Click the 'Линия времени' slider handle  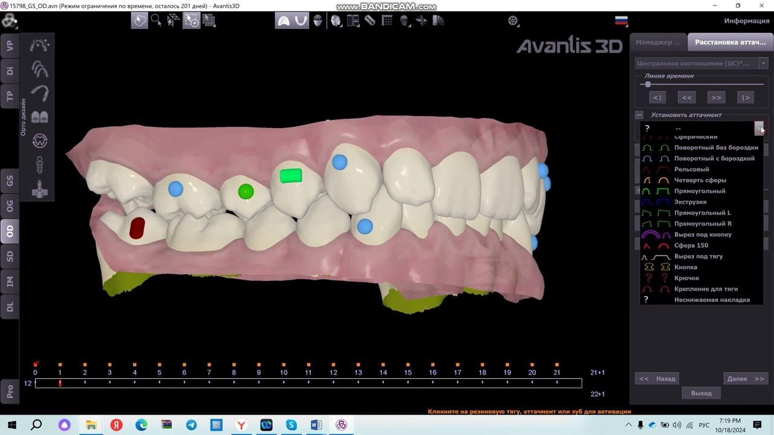(x=648, y=85)
